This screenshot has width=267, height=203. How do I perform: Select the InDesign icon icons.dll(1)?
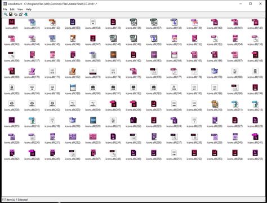tap(12, 22)
